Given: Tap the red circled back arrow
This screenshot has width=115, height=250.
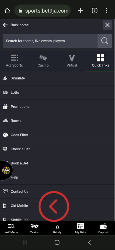Looking at the screenshot, I should coord(54,206).
